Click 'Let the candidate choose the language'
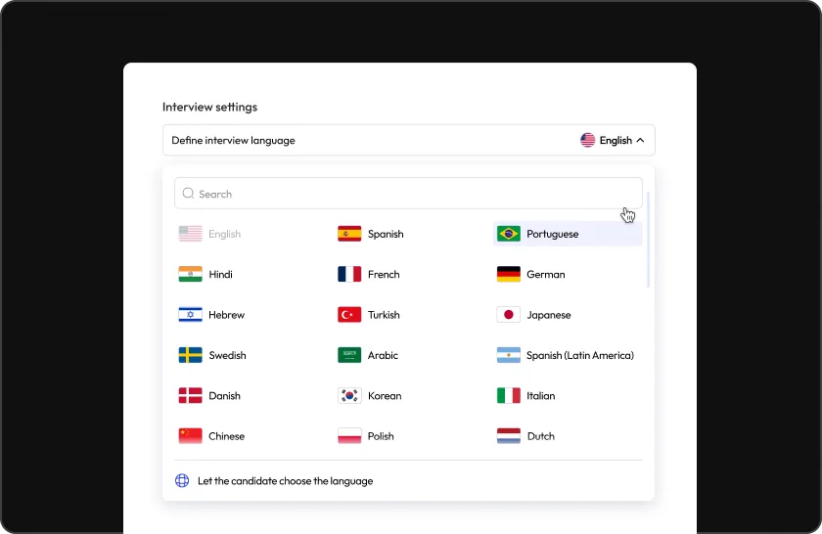Screen dimensions: 822x534 point(285,480)
